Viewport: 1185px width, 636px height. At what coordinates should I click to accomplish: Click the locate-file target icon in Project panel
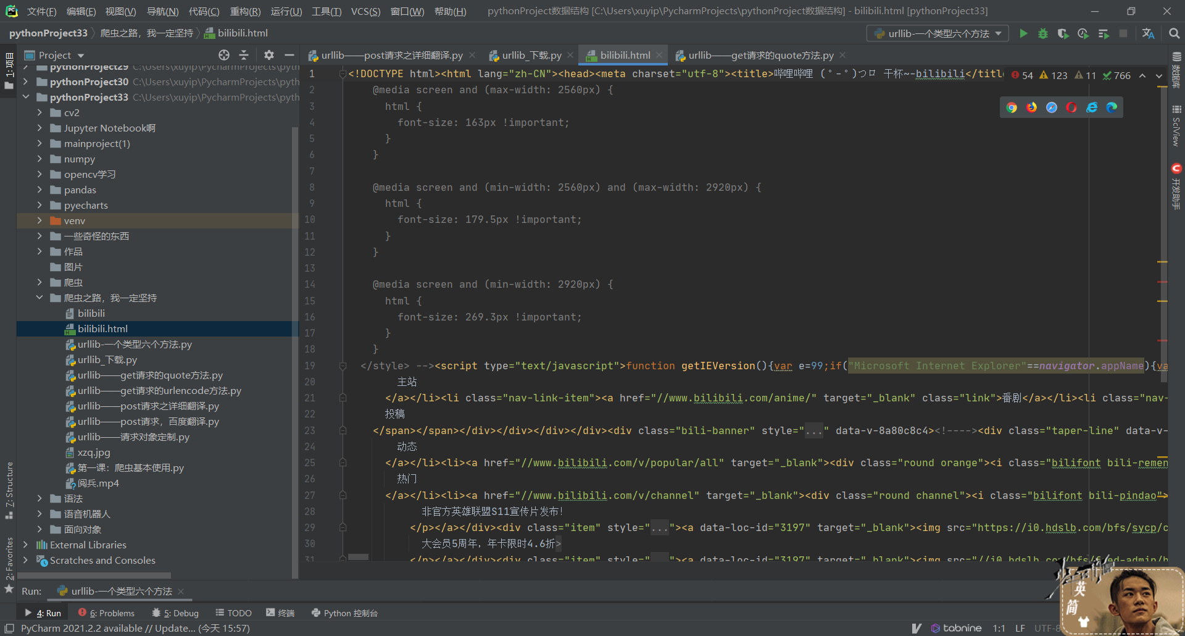point(224,55)
